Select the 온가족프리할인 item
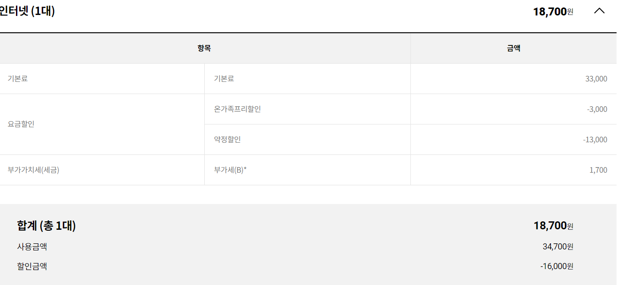Viewport: 617px width, 285px height. point(237,109)
